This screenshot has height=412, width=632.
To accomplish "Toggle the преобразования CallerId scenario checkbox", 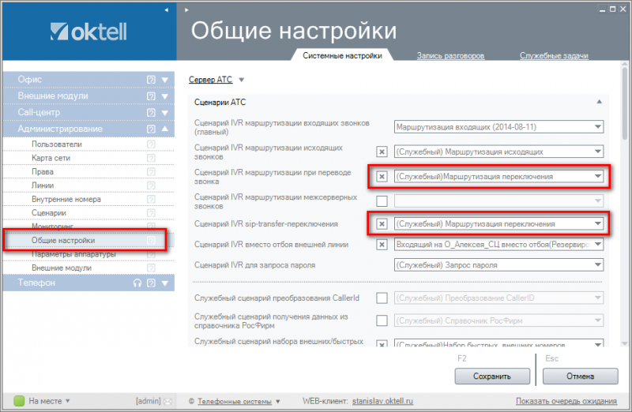I will click(x=382, y=298).
